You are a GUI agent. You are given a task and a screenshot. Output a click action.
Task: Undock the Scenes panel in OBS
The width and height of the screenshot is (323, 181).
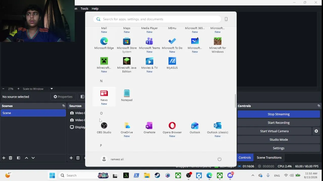coord(64,106)
